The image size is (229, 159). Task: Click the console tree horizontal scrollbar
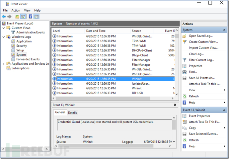tap(25, 149)
